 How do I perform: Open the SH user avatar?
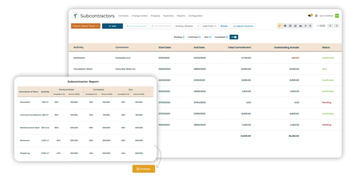click(x=337, y=16)
